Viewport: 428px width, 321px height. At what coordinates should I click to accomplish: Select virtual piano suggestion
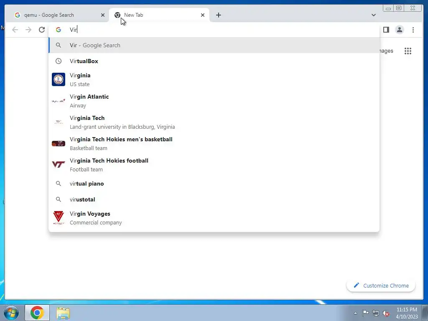214,184
